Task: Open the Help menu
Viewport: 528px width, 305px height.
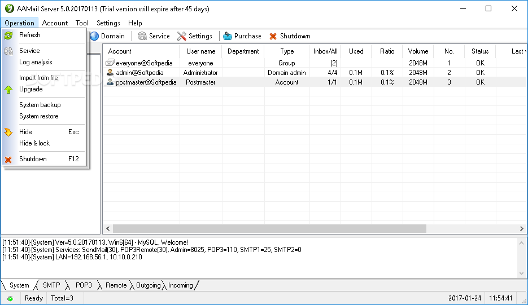Action: click(135, 23)
